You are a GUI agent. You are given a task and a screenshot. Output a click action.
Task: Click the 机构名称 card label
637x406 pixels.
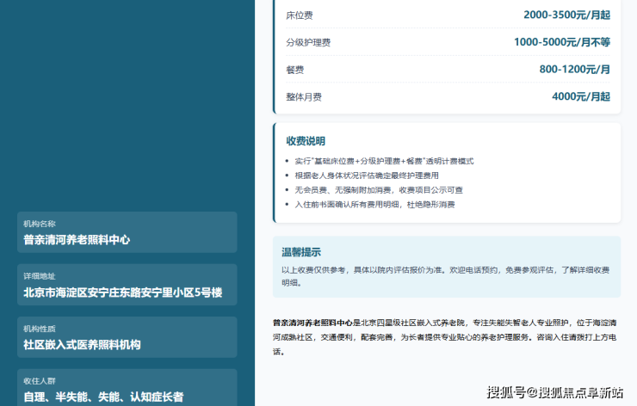click(40, 224)
